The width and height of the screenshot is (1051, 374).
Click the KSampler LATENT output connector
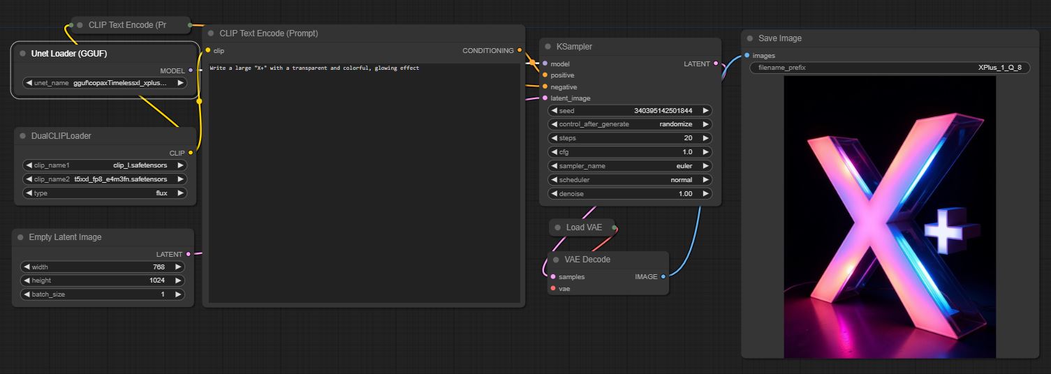(x=716, y=63)
